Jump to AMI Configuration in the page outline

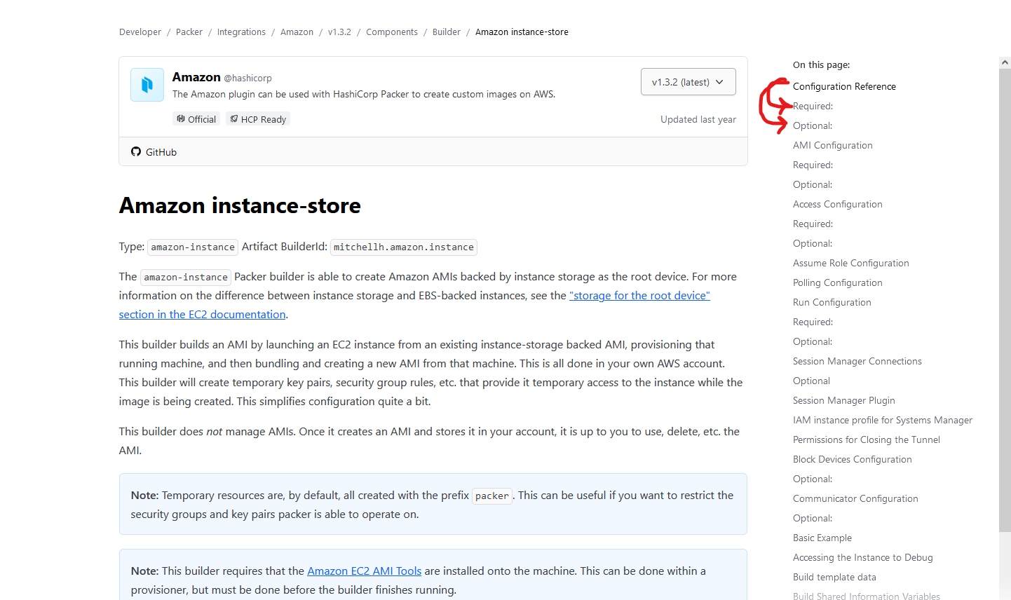832,145
